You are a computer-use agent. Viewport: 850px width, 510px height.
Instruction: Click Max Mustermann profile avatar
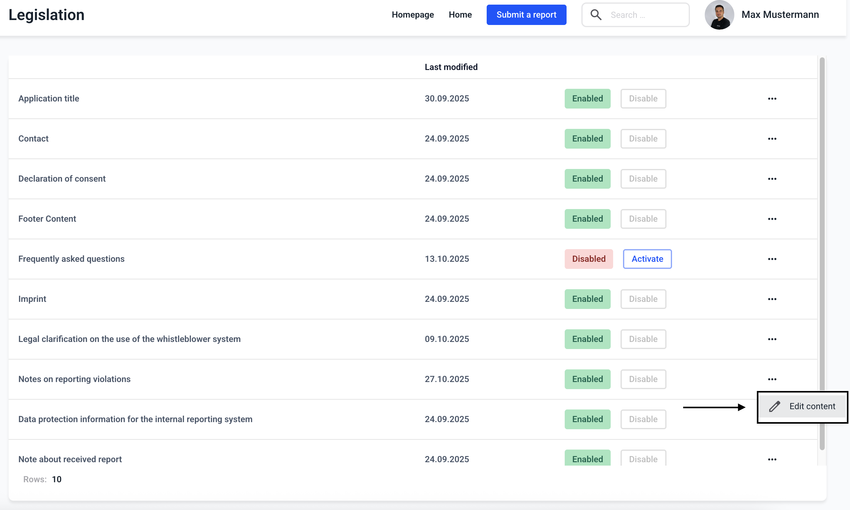click(x=719, y=15)
